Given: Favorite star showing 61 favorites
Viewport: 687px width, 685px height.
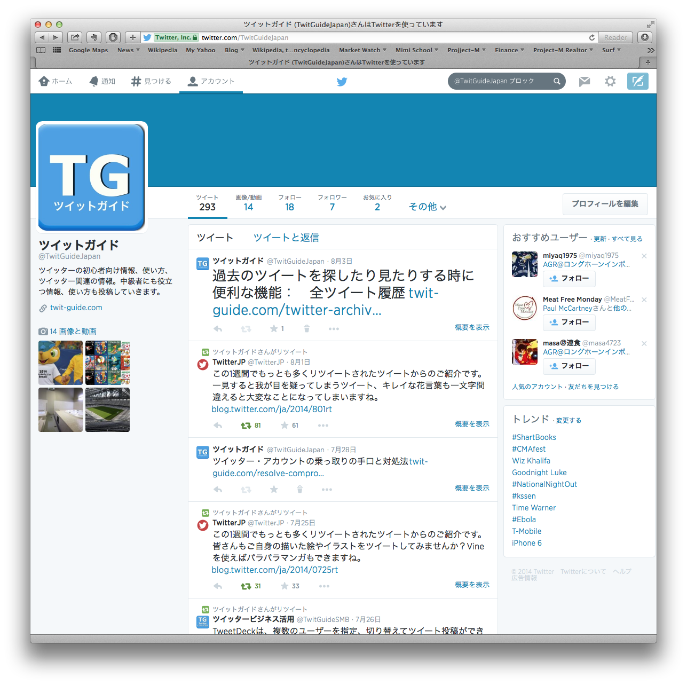Looking at the screenshot, I should click(x=285, y=426).
